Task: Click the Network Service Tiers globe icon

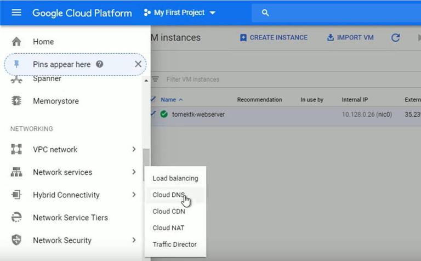Action: 16,217
